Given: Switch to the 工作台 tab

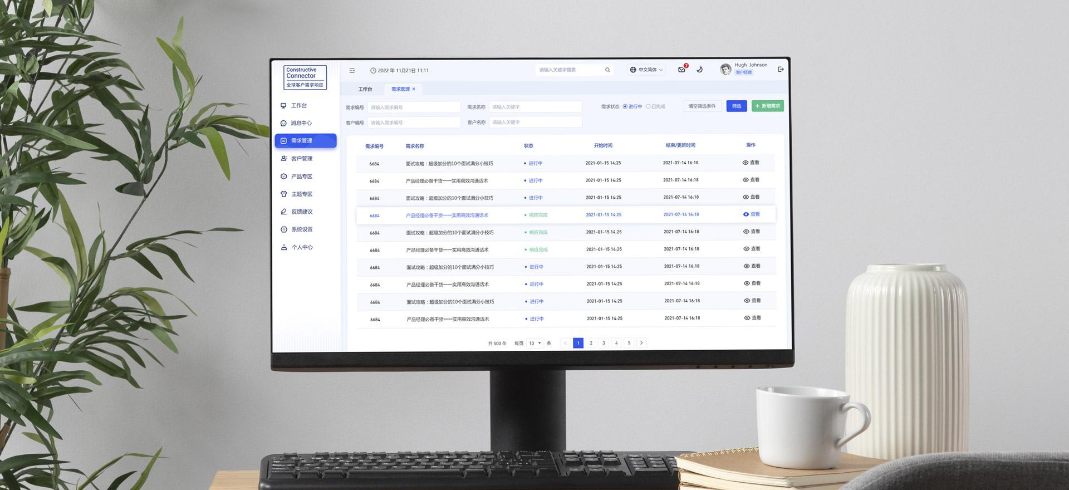Looking at the screenshot, I should pos(365,89).
